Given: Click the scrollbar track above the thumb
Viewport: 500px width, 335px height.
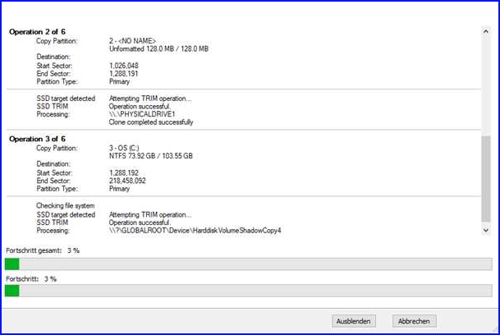Looking at the screenshot, I should click(486, 82).
